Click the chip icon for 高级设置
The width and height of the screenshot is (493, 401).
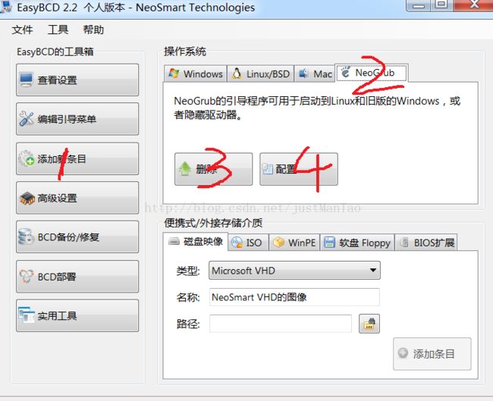click(27, 199)
